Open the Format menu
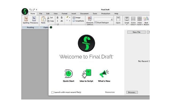 tap(64, 14)
